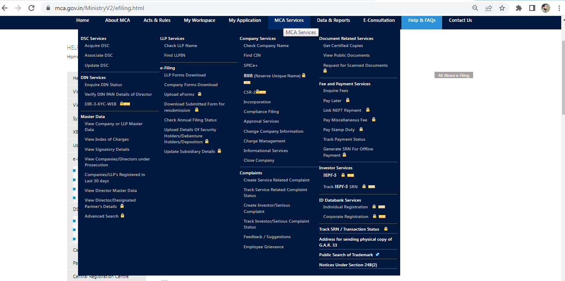Click the lock icon beside Upload eForms
The width and height of the screenshot is (565, 281).
click(x=200, y=94)
